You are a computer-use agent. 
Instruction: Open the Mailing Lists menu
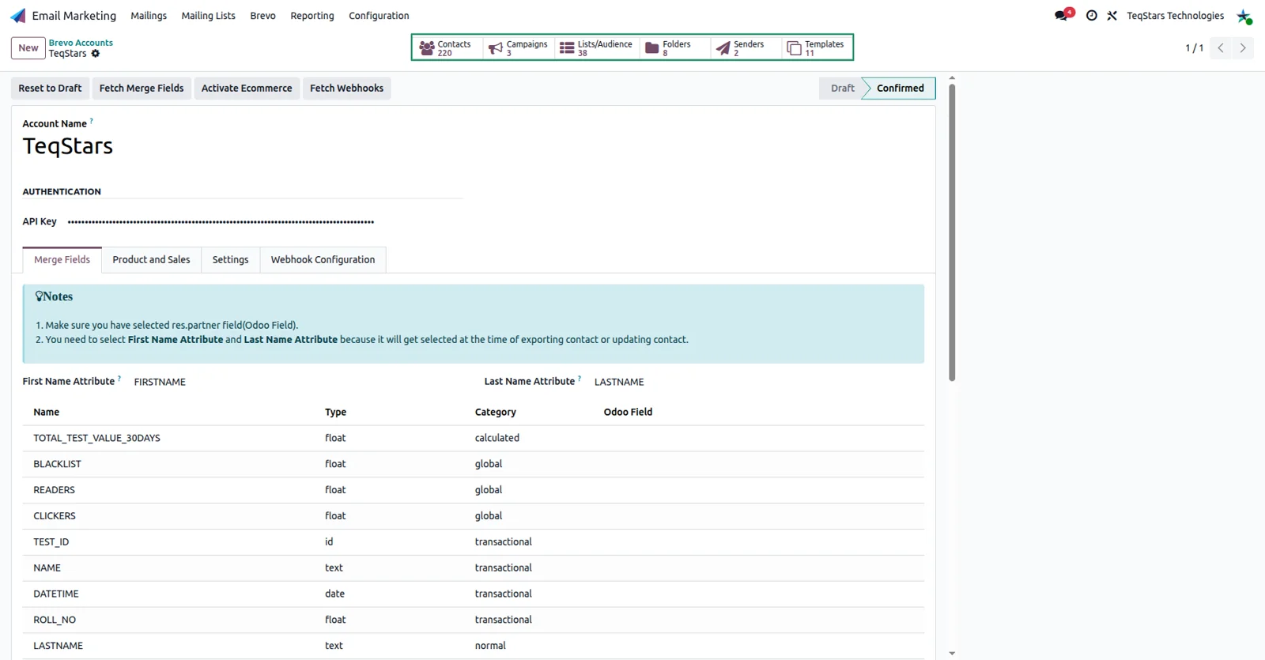click(x=209, y=16)
